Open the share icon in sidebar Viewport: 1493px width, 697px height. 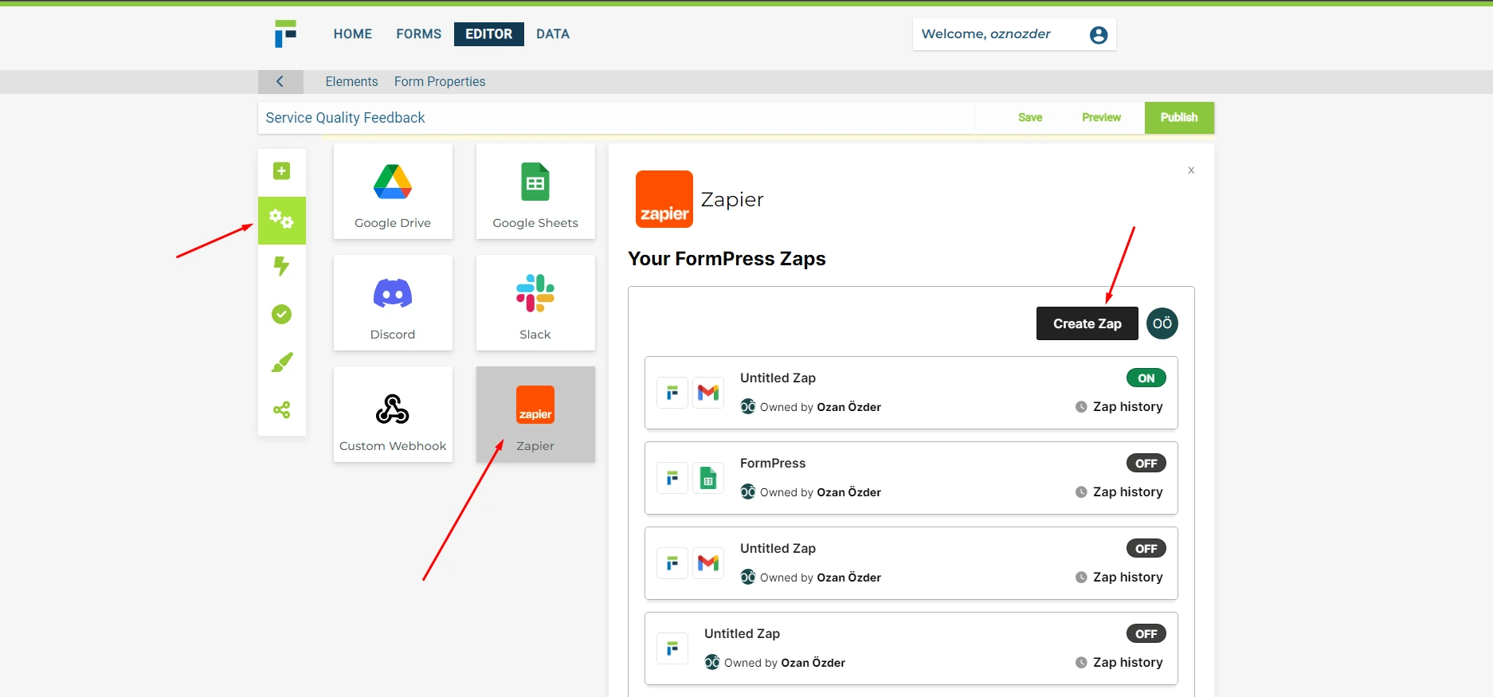click(x=282, y=410)
